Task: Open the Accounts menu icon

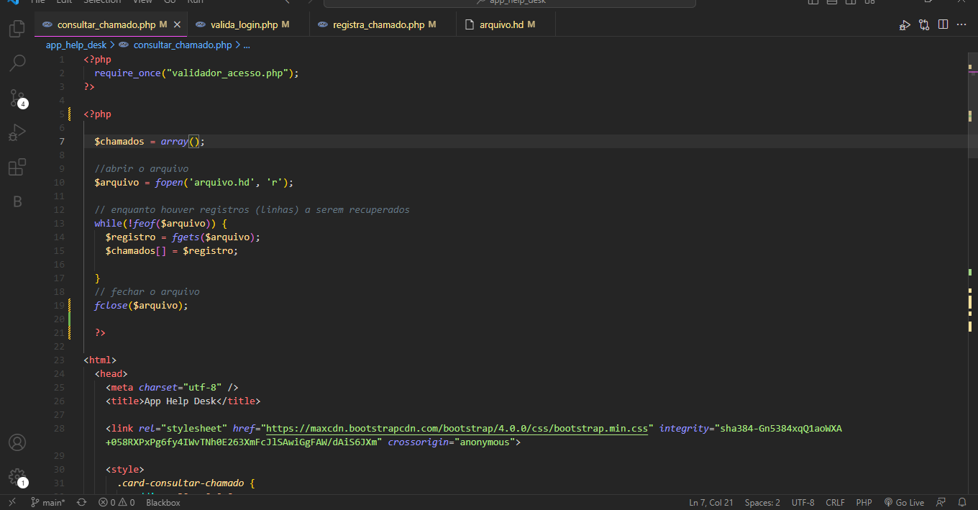Action: point(17,442)
